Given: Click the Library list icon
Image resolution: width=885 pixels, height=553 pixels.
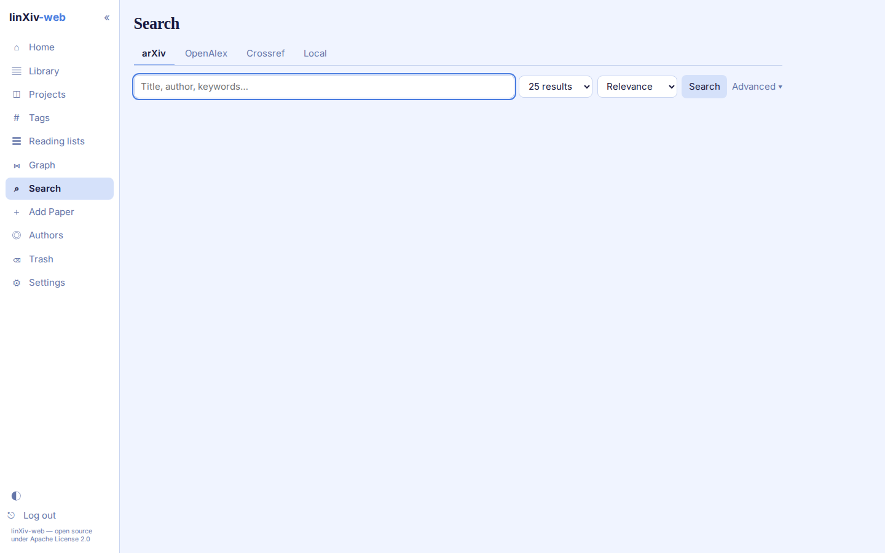Looking at the screenshot, I should click(x=17, y=71).
